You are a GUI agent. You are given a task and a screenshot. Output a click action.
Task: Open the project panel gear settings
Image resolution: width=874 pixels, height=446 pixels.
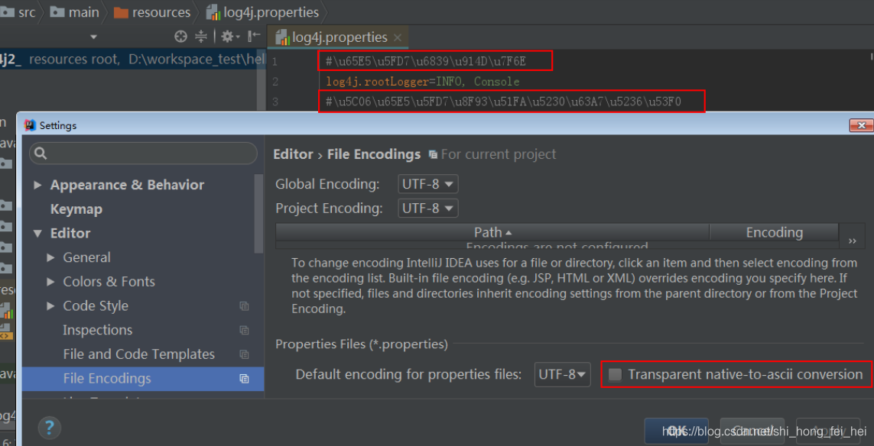230,37
